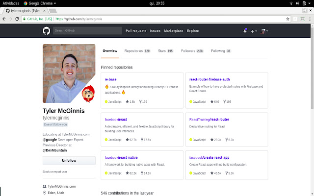Viewport: 314px width, 196px height.
Task: Click the Eden, Utah location text
Action: [56, 193]
